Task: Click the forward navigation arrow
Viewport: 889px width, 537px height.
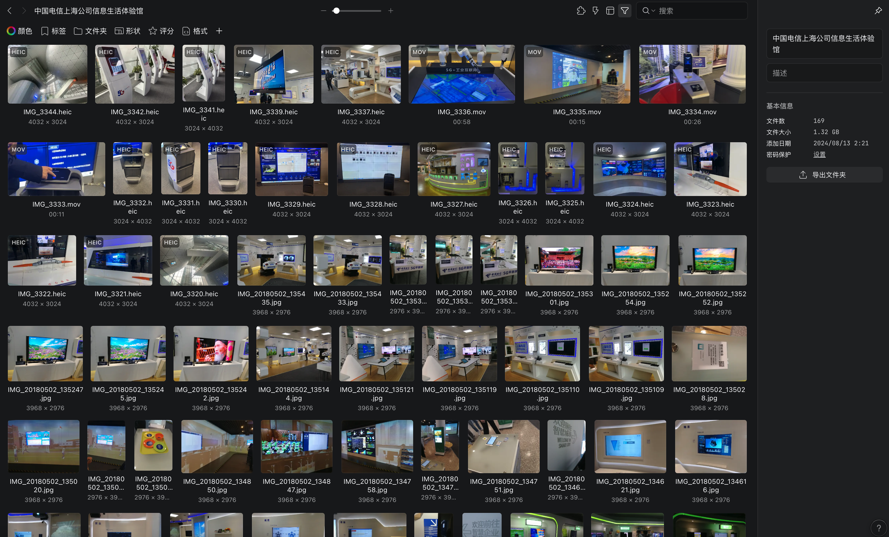Action: coord(24,11)
